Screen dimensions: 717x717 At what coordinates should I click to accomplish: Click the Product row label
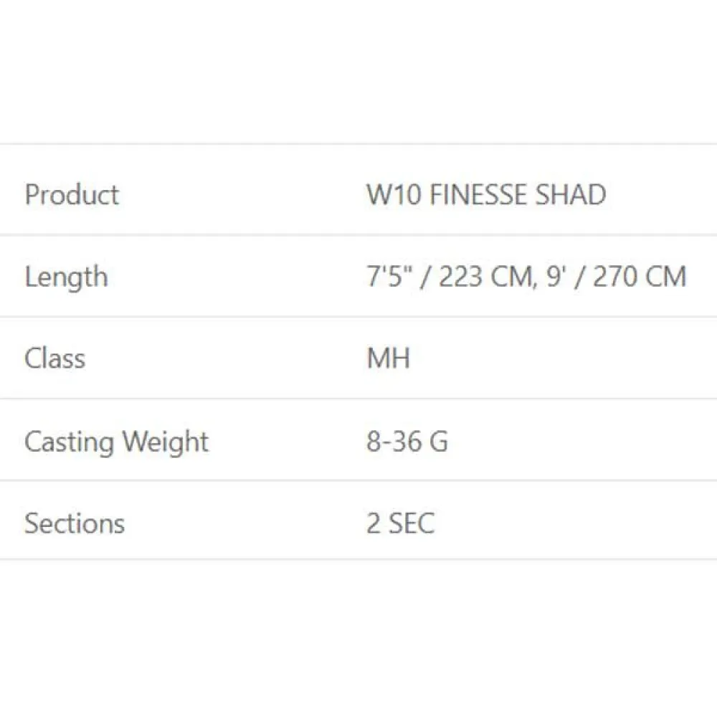point(72,195)
